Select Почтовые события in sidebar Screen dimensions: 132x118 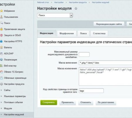[x=13, y=102]
